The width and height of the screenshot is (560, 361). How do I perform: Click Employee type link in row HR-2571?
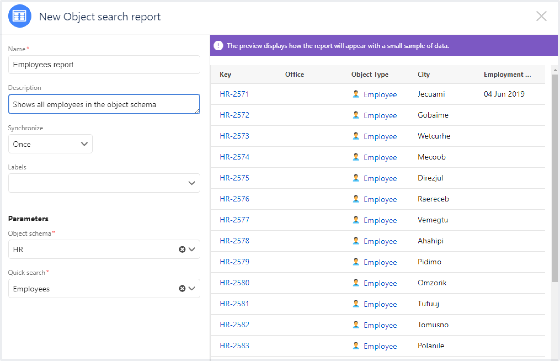pos(380,95)
